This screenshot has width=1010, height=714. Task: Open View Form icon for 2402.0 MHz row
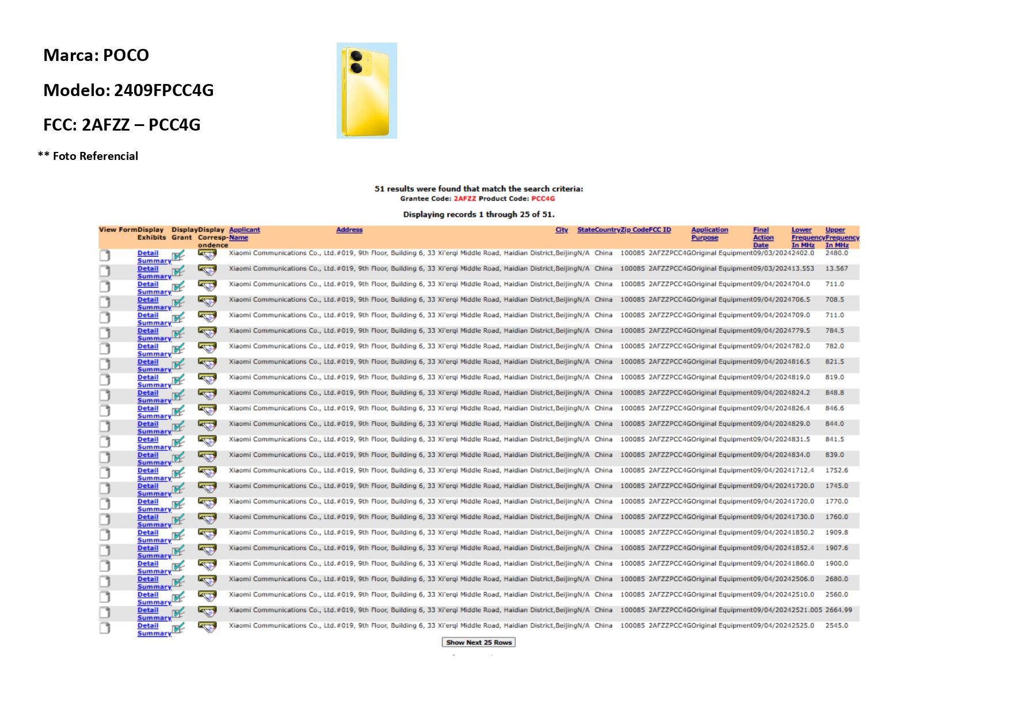click(x=105, y=255)
